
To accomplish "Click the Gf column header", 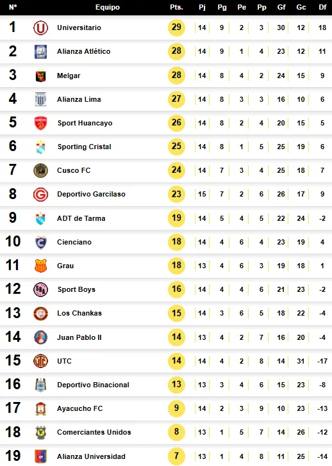I will [281, 7].
